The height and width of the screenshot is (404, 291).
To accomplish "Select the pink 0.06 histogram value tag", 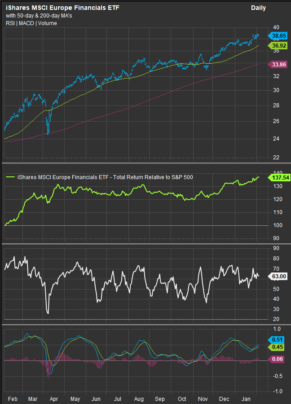I will click(x=279, y=359).
